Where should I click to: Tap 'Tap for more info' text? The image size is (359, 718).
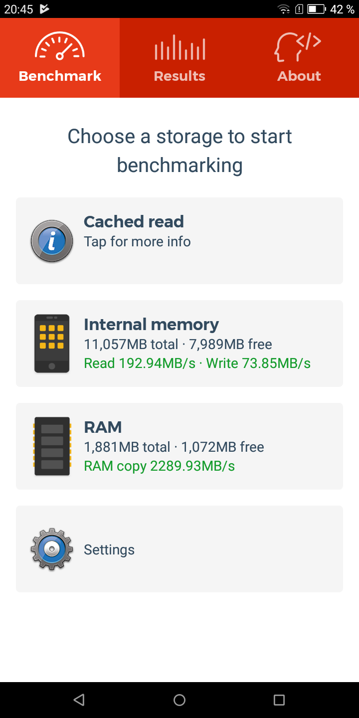click(x=137, y=242)
